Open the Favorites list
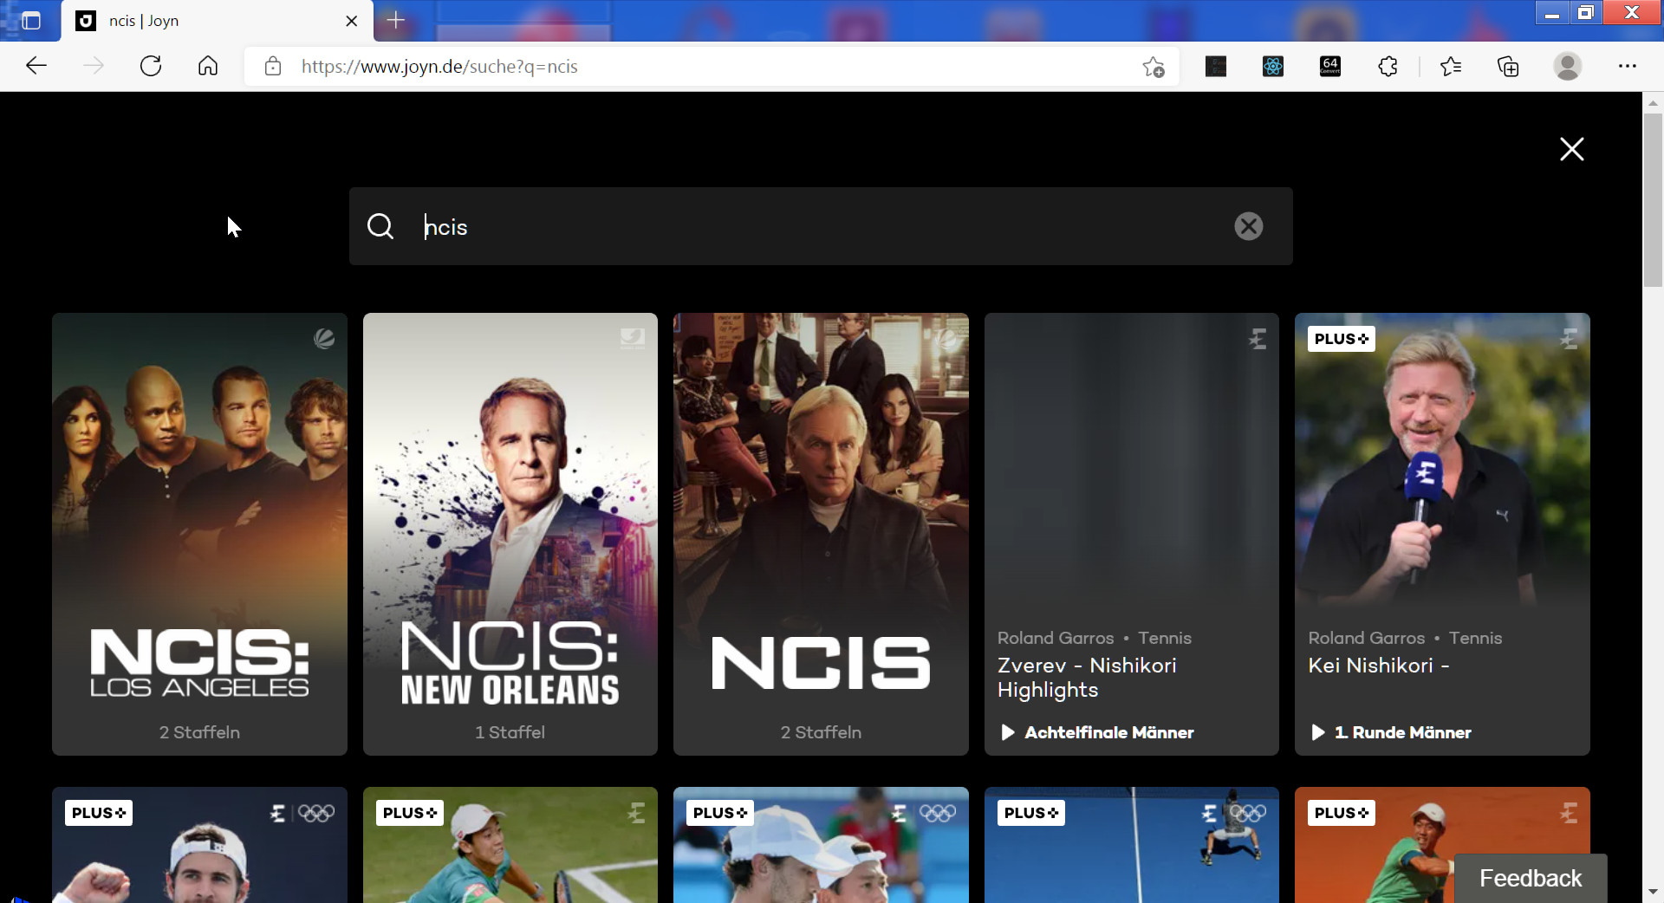Screen dimensions: 1664x903 [1451, 67]
